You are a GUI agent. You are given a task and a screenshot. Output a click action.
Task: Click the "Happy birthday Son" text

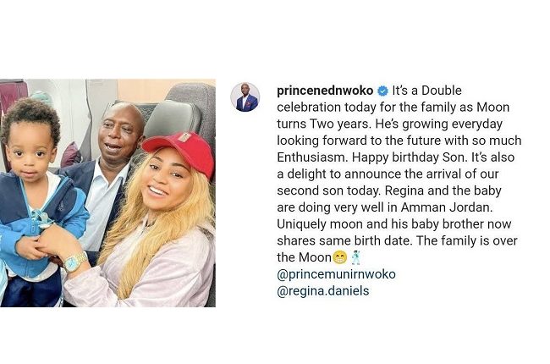click(410, 157)
